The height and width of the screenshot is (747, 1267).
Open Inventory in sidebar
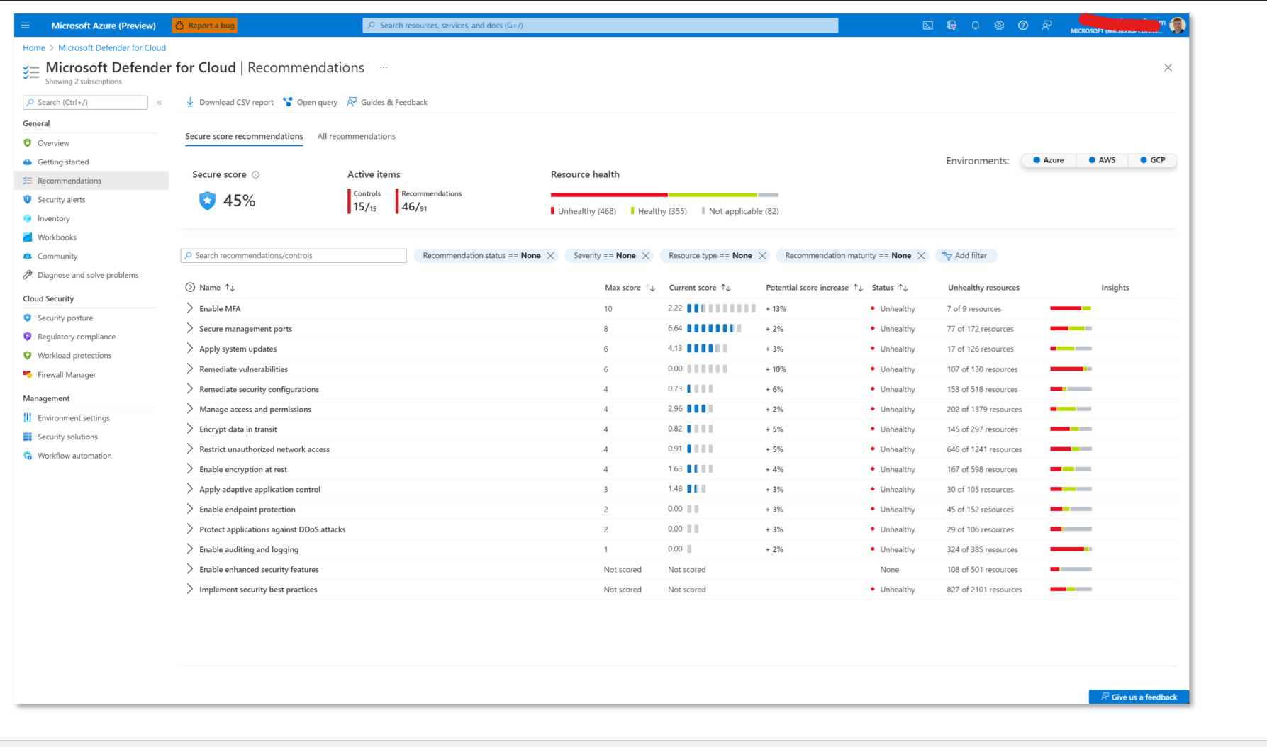click(x=53, y=219)
